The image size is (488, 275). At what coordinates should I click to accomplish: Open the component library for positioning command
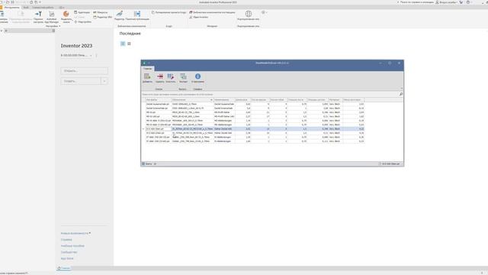212,12
